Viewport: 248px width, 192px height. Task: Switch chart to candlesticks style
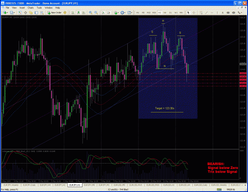[x=79, y=13]
